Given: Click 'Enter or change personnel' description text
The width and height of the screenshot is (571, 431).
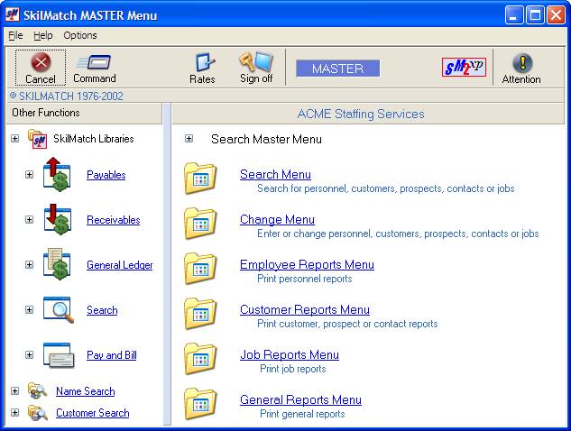Looking at the screenshot, I should tap(398, 234).
